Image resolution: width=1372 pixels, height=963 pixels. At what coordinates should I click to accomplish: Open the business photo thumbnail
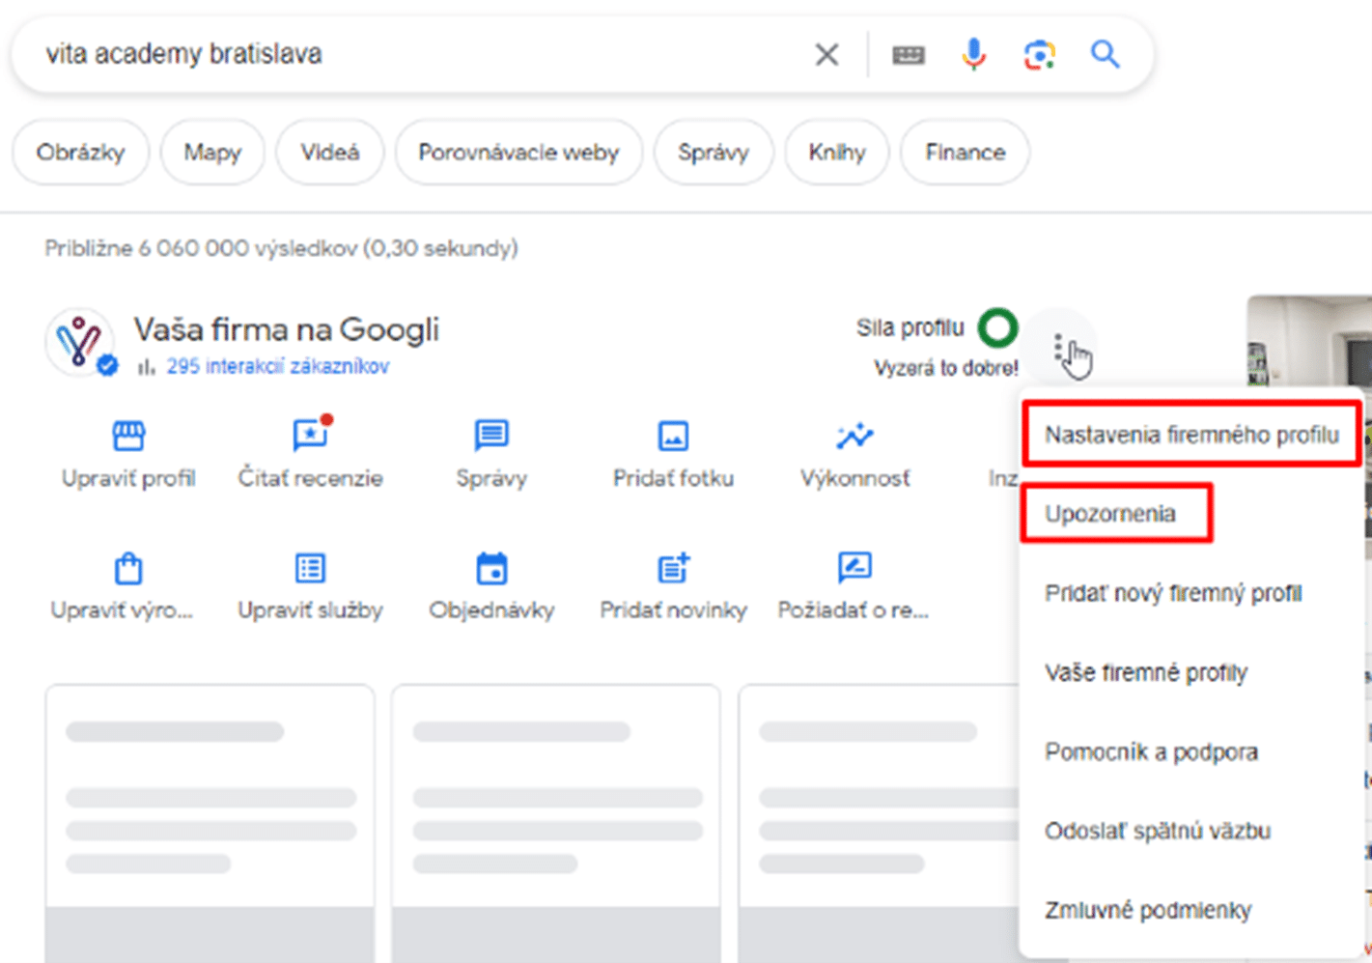(1309, 343)
